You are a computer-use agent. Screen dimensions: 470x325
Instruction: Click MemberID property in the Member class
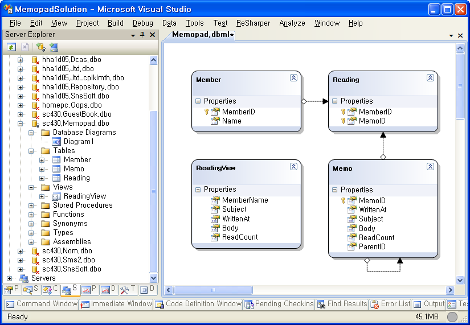pyautogui.click(x=238, y=112)
